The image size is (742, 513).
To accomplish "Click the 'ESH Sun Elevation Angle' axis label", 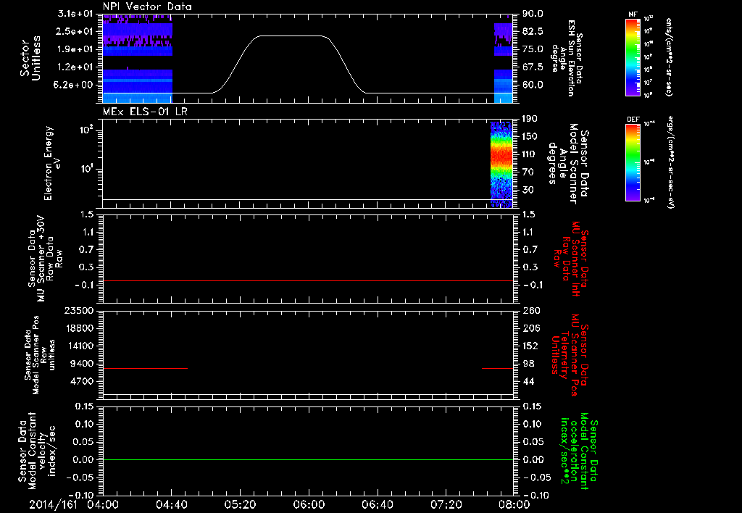I will (567, 58).
